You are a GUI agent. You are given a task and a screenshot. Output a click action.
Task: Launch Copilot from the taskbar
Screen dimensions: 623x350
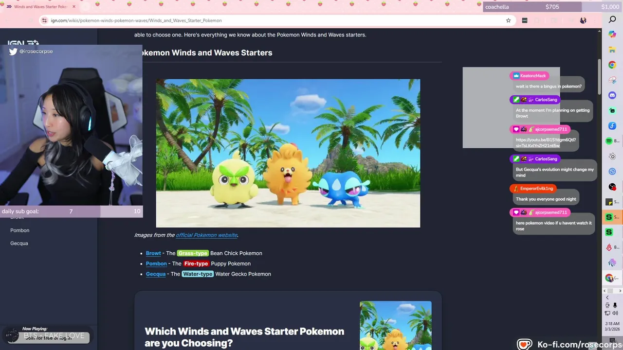pyautogui.click(x=612, y=34)
